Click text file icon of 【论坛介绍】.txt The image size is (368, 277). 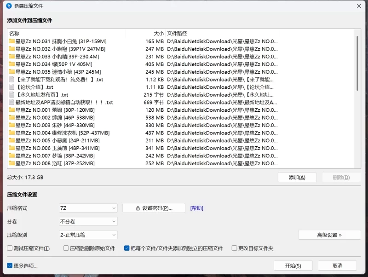(12, 87)
